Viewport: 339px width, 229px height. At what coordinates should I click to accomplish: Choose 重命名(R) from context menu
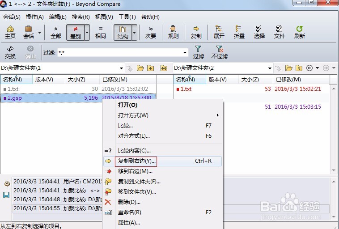(163, 212)
